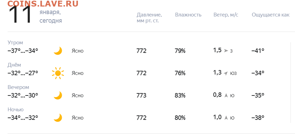Click the Утром row label
295x136 pixels.
(x=15, y=43)
